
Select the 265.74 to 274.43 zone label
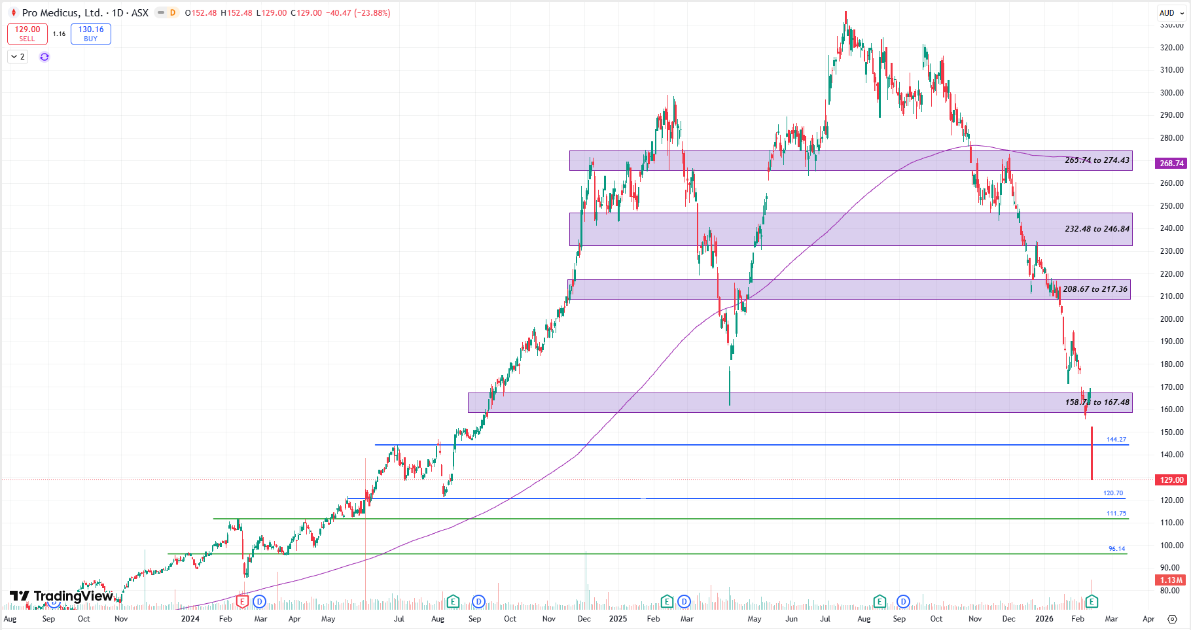click(1097, 160)
